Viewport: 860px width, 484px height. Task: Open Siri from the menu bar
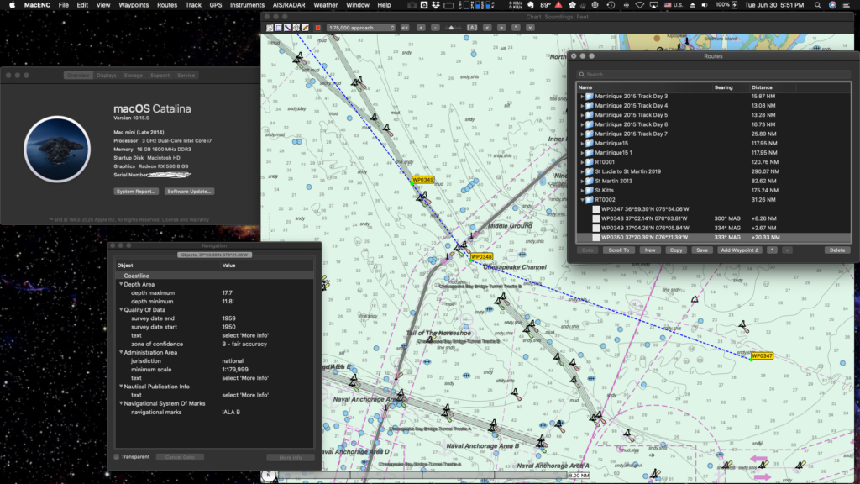832,5
